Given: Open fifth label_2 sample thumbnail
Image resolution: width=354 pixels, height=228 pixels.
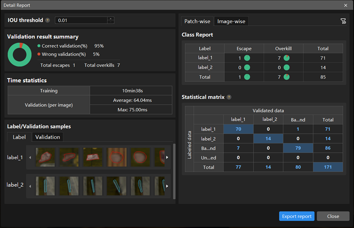Looking at the screenshot, I should pos(140,186).
